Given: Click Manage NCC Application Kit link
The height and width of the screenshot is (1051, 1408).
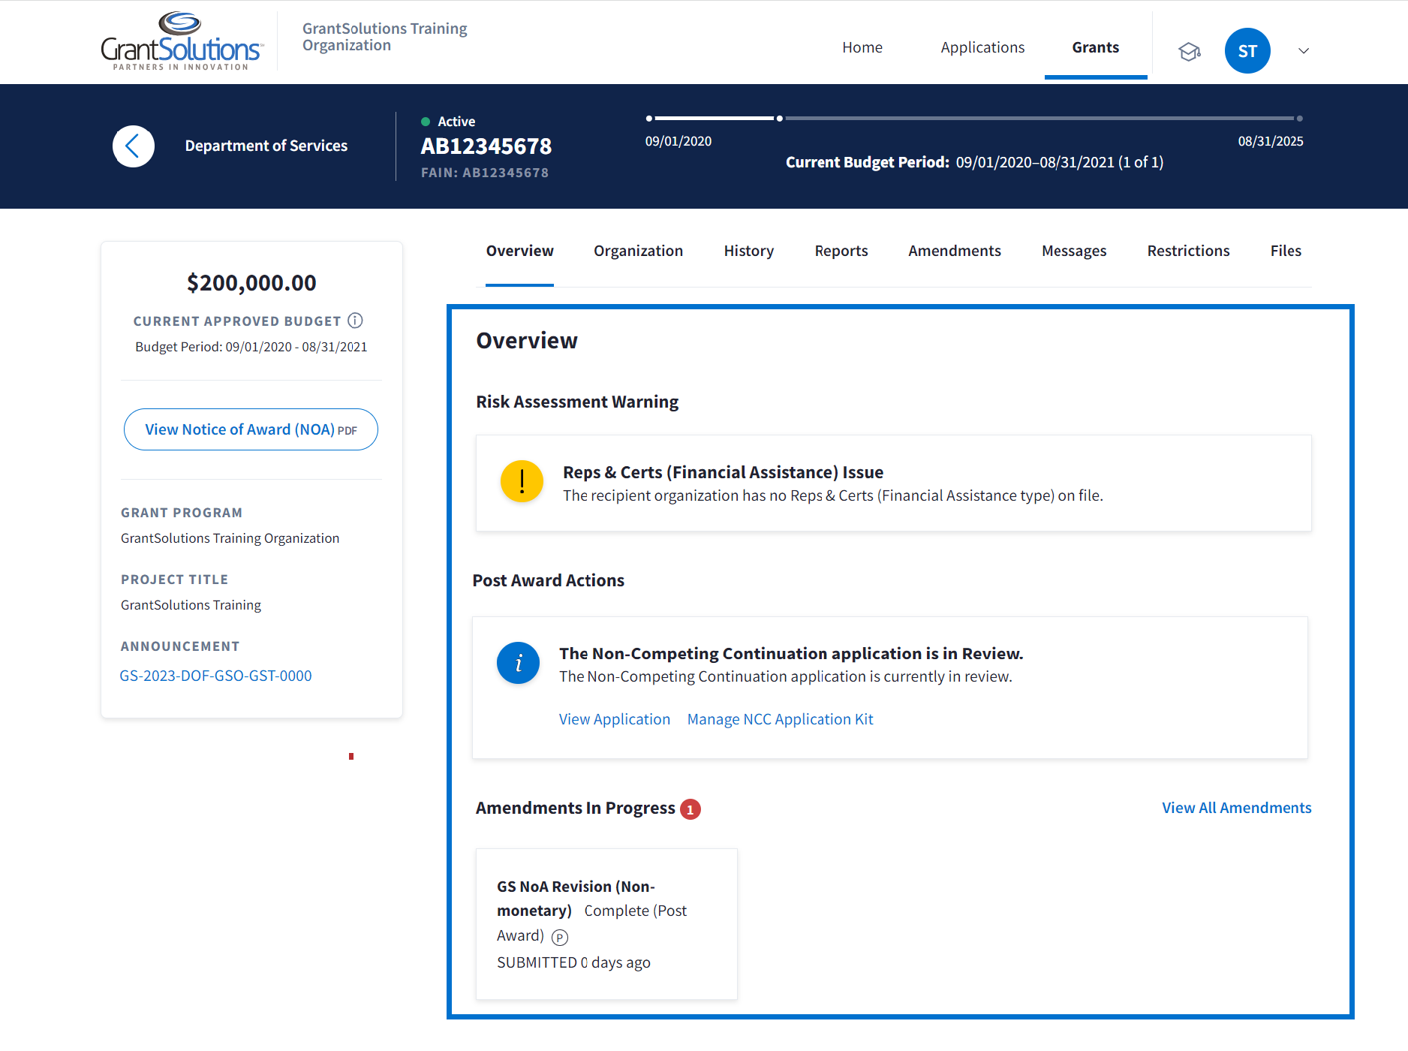Looking at the screenshot, I should pos(780,719).
